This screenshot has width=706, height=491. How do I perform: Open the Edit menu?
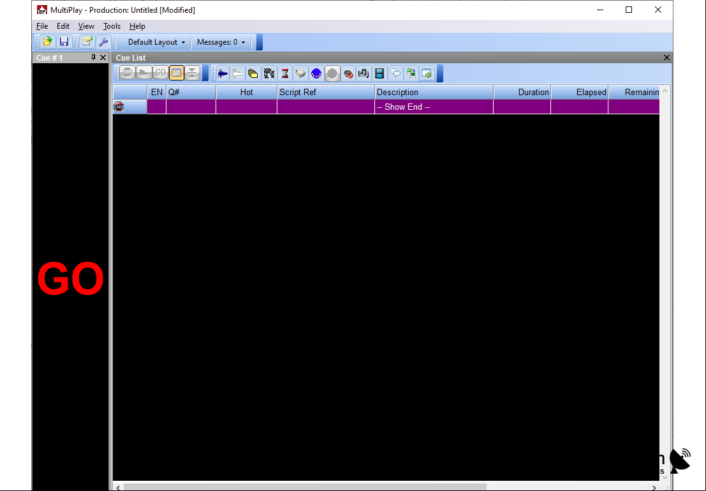click(63, 26)
